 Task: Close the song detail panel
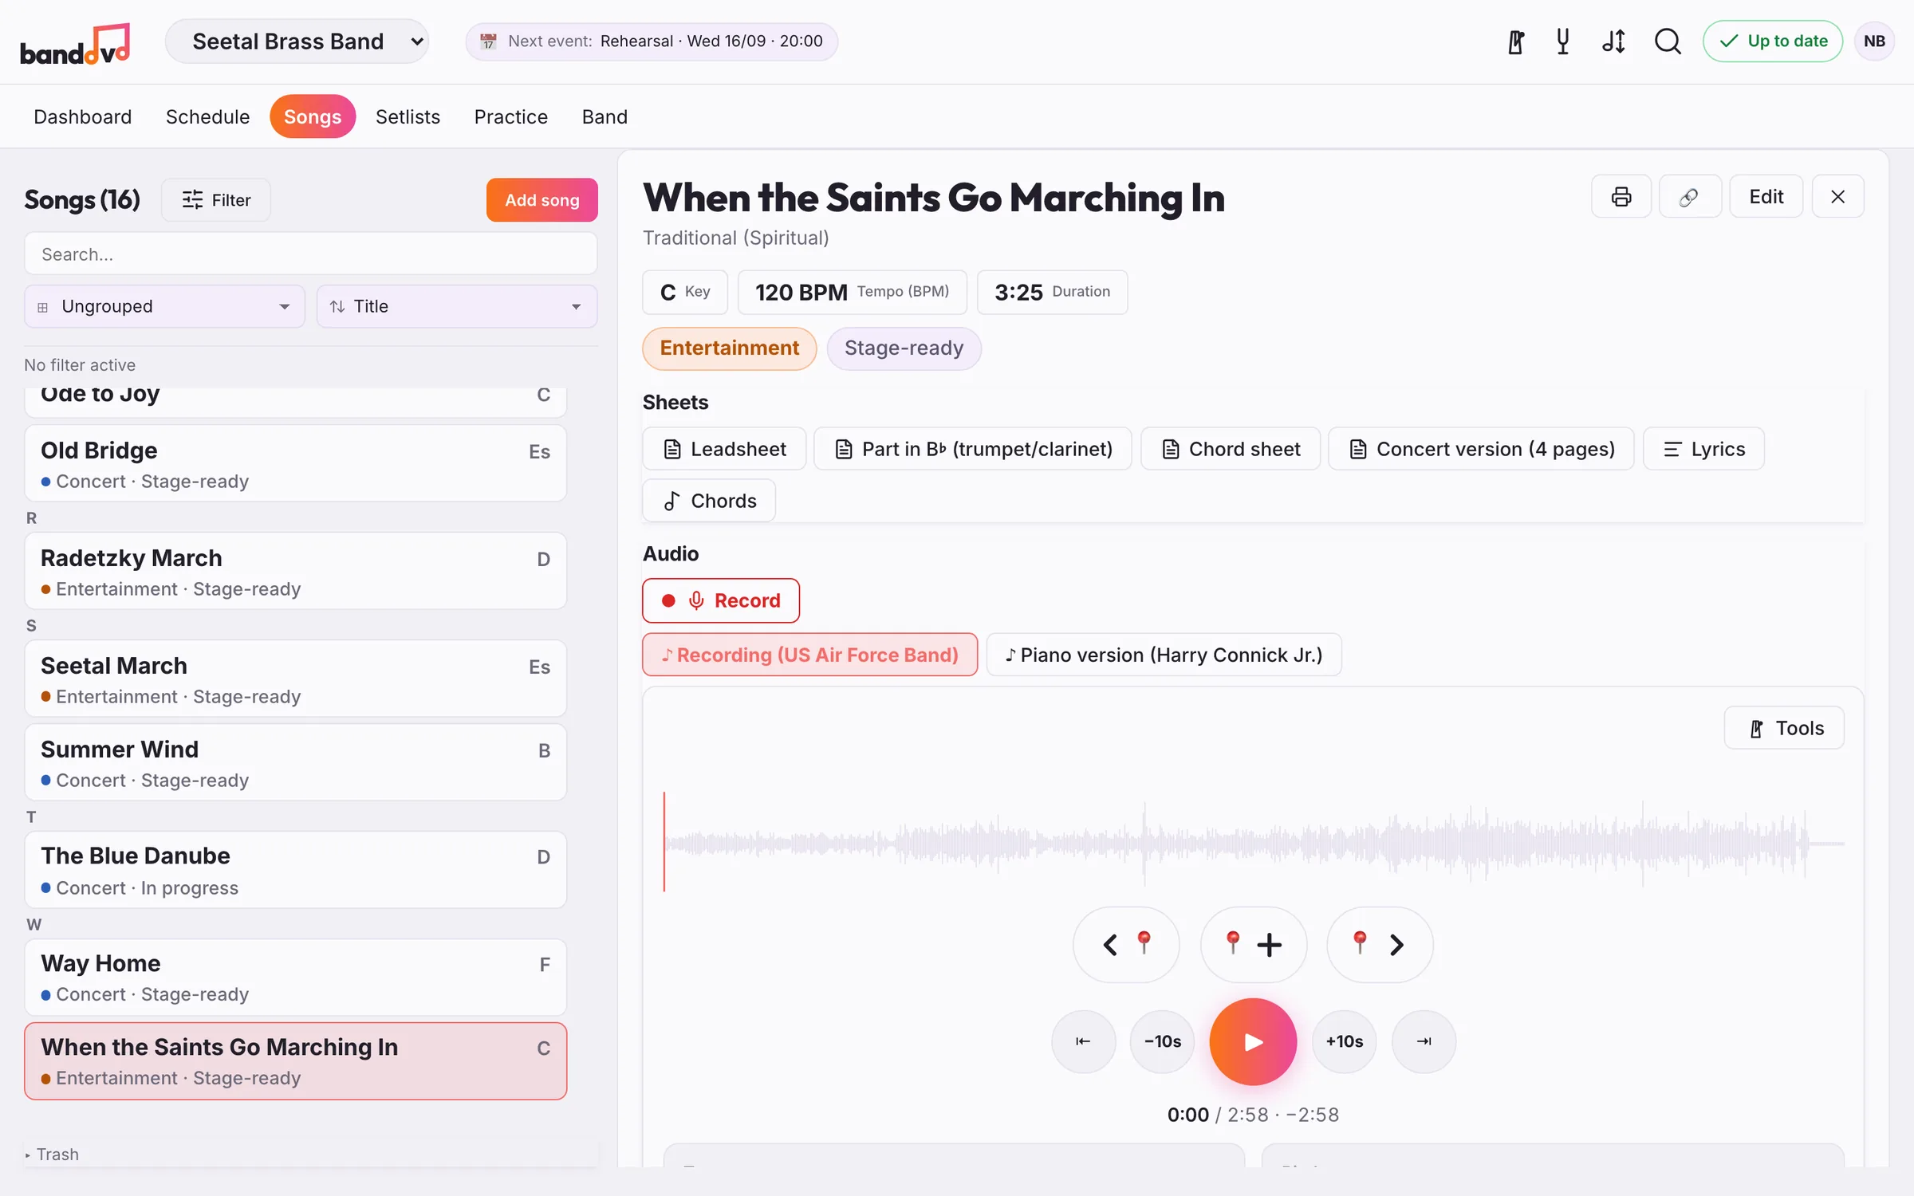(x=1837, y=197)
